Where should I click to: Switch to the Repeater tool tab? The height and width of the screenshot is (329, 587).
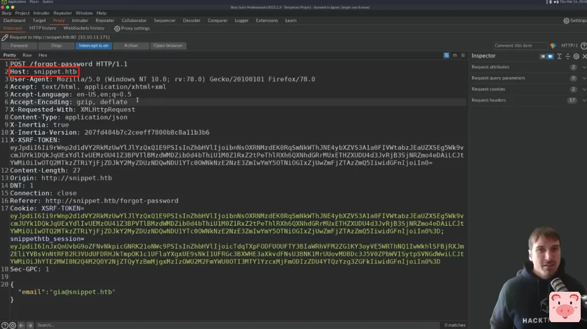105,21
